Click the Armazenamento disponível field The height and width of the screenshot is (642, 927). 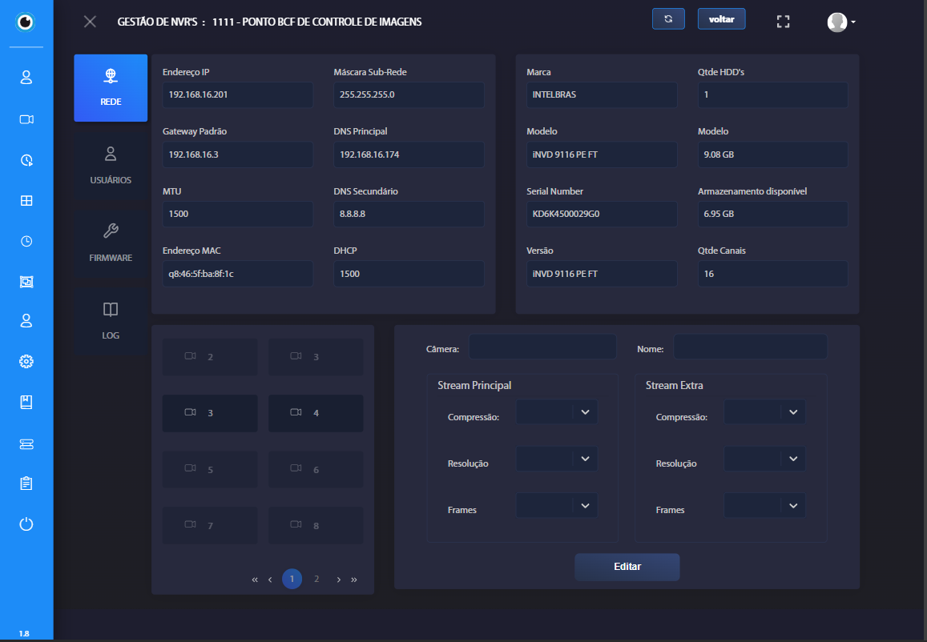772,214
